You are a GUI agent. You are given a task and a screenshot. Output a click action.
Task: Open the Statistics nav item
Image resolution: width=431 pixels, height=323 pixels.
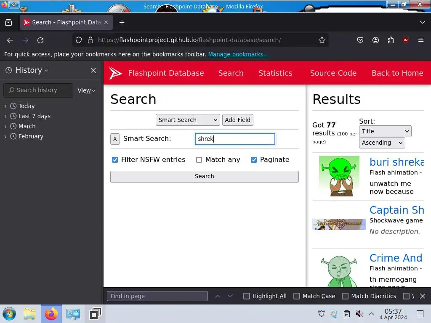pyautogui.click(x=275, y=73)
